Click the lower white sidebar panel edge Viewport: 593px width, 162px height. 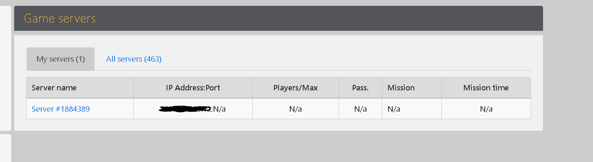(5, 148)
